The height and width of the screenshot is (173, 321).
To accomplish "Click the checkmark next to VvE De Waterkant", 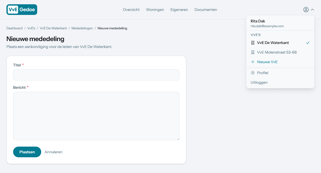I will 308,43.
